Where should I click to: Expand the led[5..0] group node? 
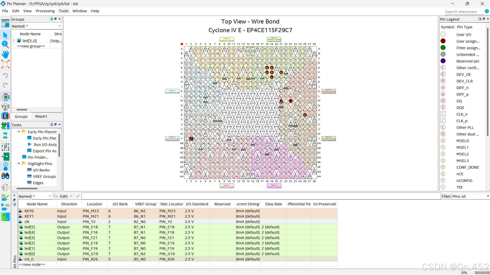14,41
